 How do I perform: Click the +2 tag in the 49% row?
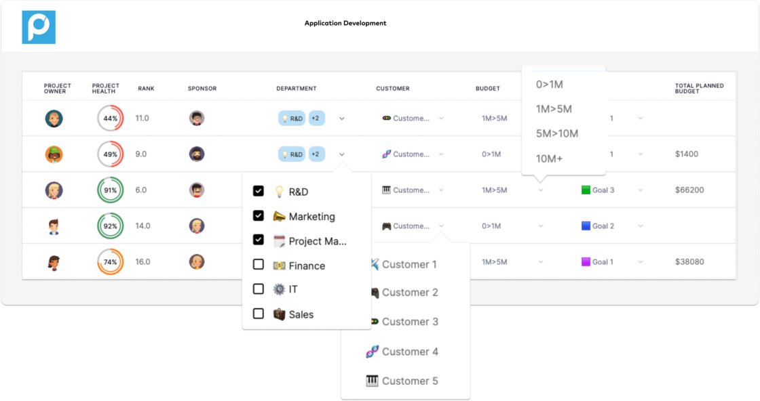[x=316, y=154]
